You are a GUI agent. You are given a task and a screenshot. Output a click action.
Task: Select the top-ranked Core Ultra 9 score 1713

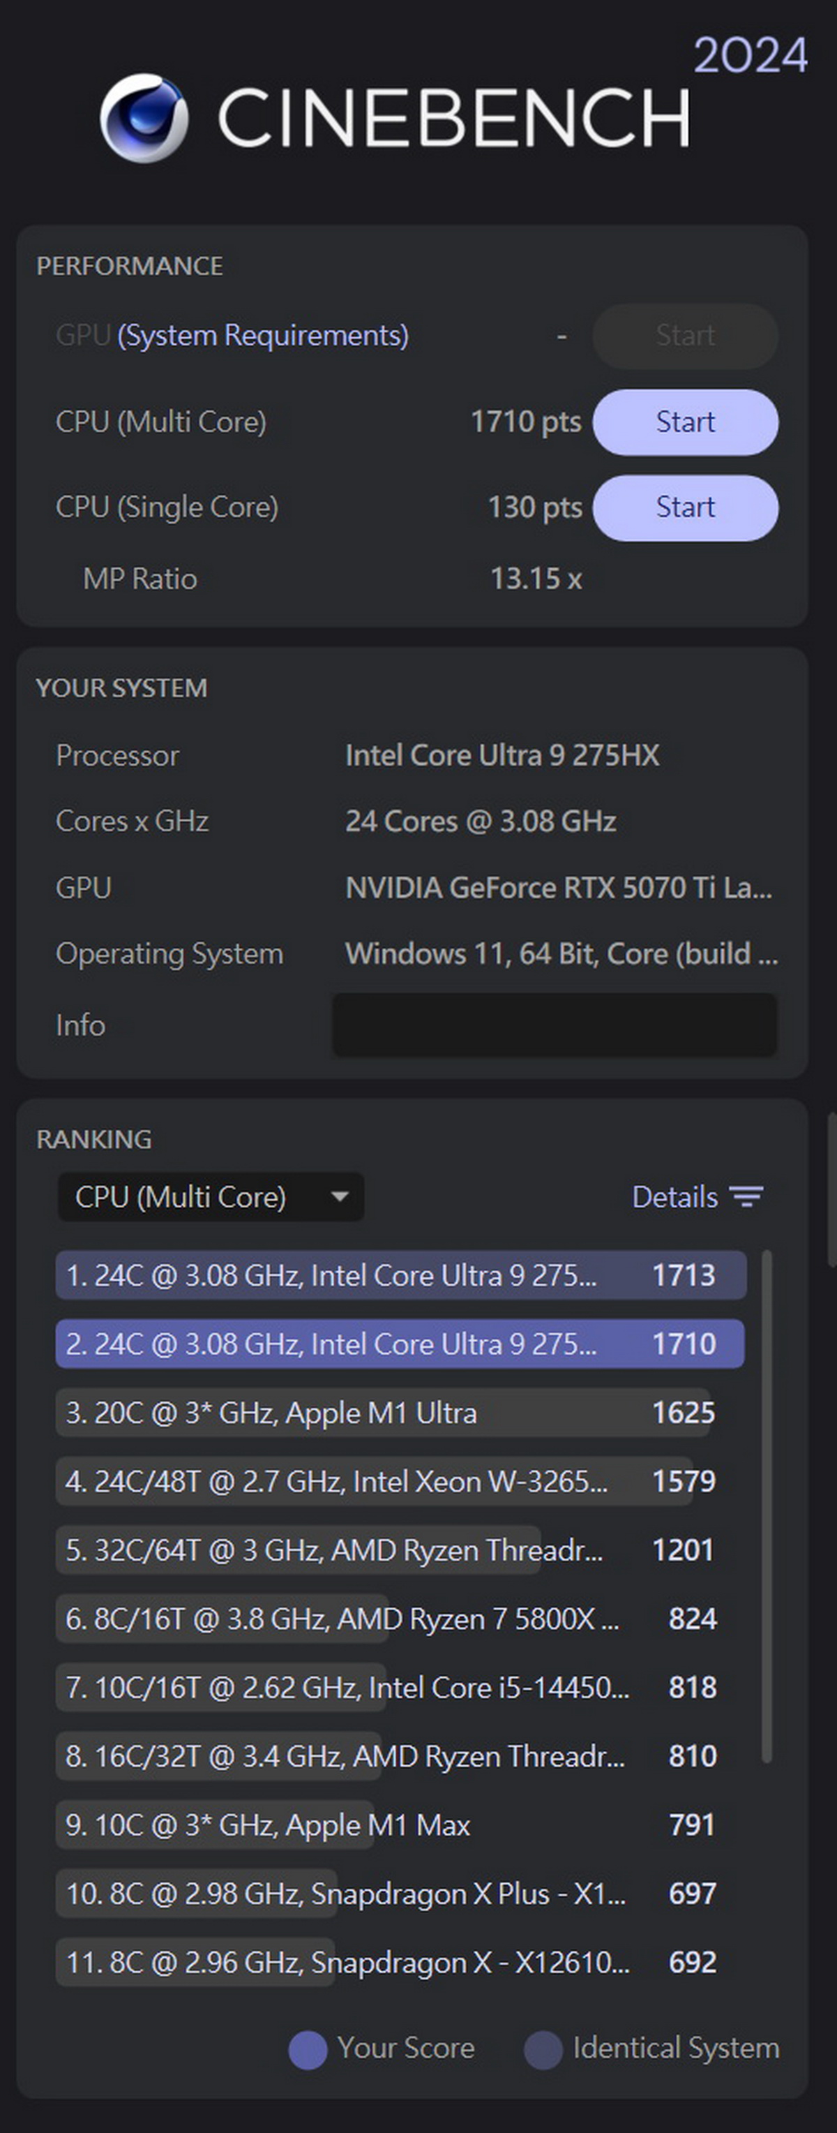(x=400, y=1275)
